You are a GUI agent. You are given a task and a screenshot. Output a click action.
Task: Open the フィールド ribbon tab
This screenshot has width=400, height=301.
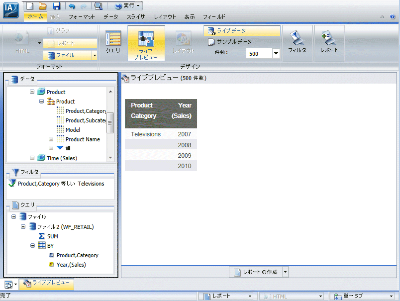tap(214, 17)
